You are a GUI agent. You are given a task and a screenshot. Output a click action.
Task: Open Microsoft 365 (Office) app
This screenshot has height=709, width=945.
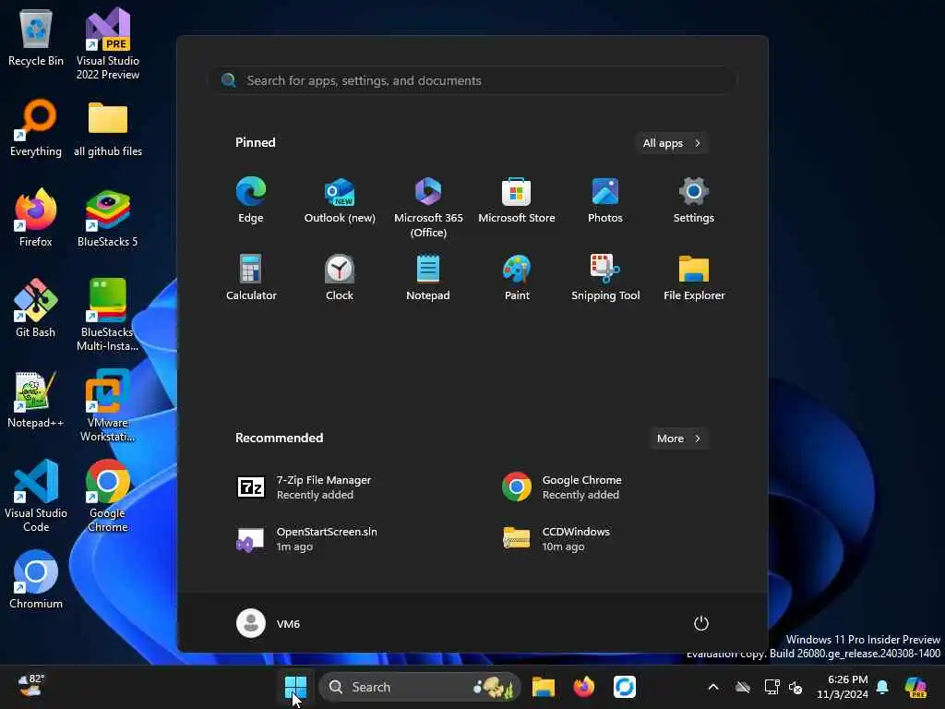click(x=428, y=207)
